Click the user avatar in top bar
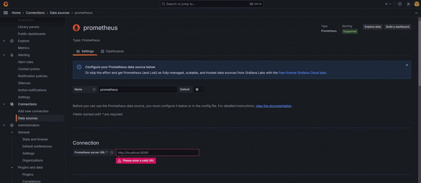This screenshot has width=421, height=183. [x=416, y=4]
